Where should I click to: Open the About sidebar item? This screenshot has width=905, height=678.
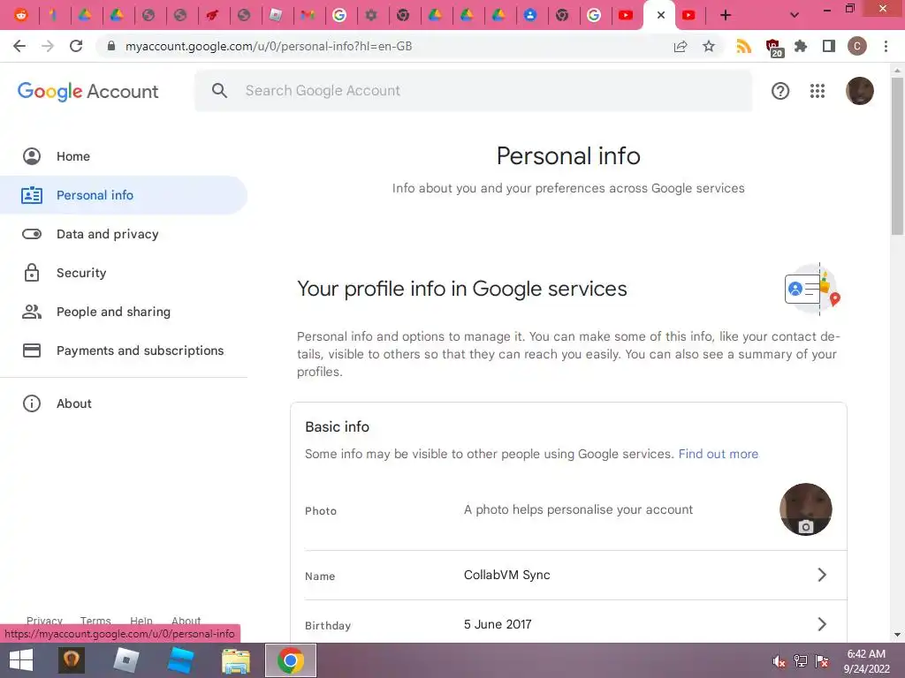click(124, 403)
